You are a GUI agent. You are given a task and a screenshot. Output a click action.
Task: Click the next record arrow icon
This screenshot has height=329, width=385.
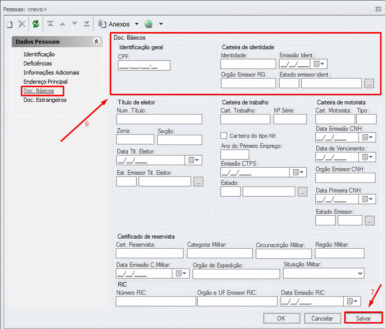75,24
